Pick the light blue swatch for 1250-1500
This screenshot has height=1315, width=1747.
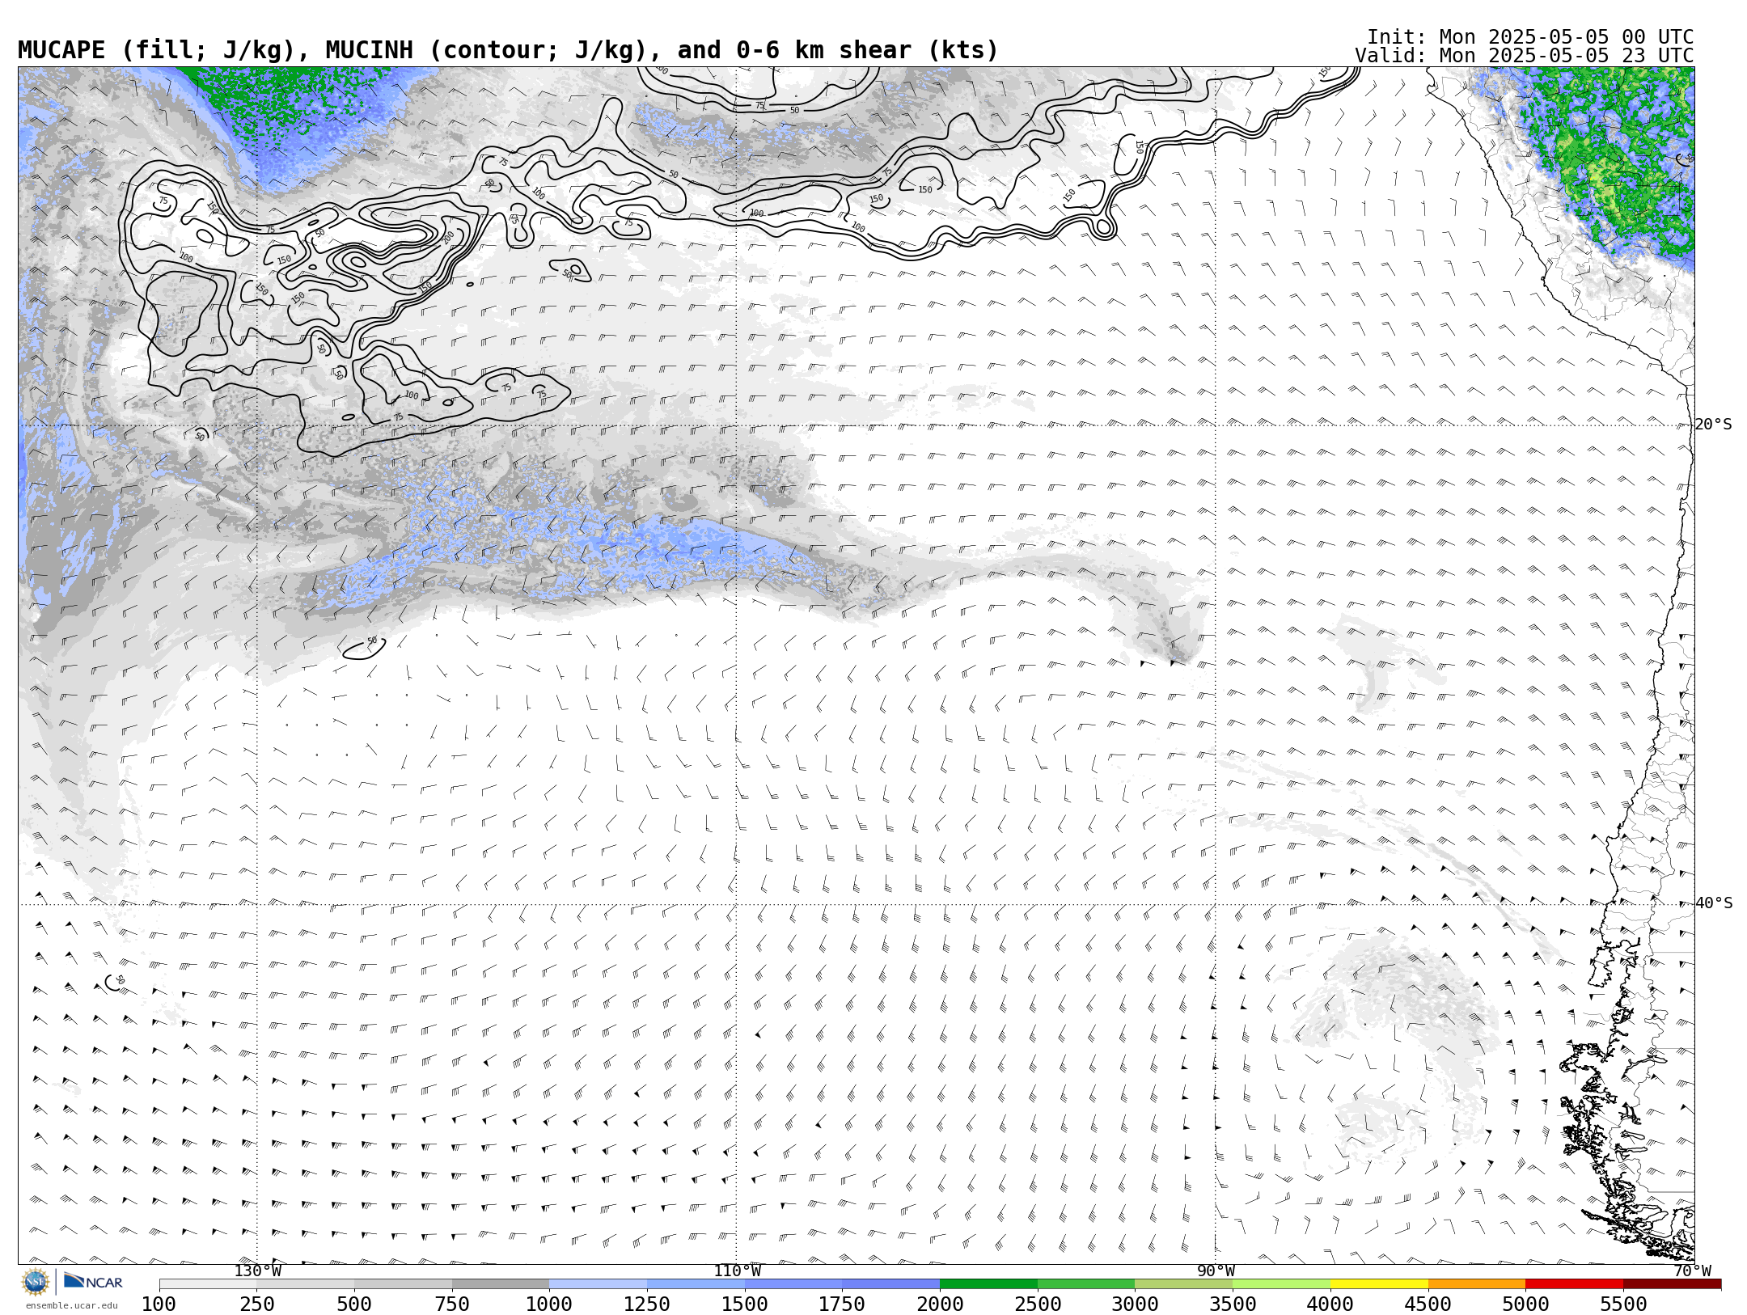696,1284
